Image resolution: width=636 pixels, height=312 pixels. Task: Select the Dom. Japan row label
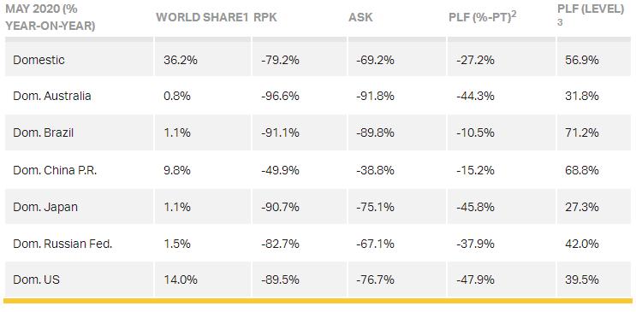click(x=45, y=207)
